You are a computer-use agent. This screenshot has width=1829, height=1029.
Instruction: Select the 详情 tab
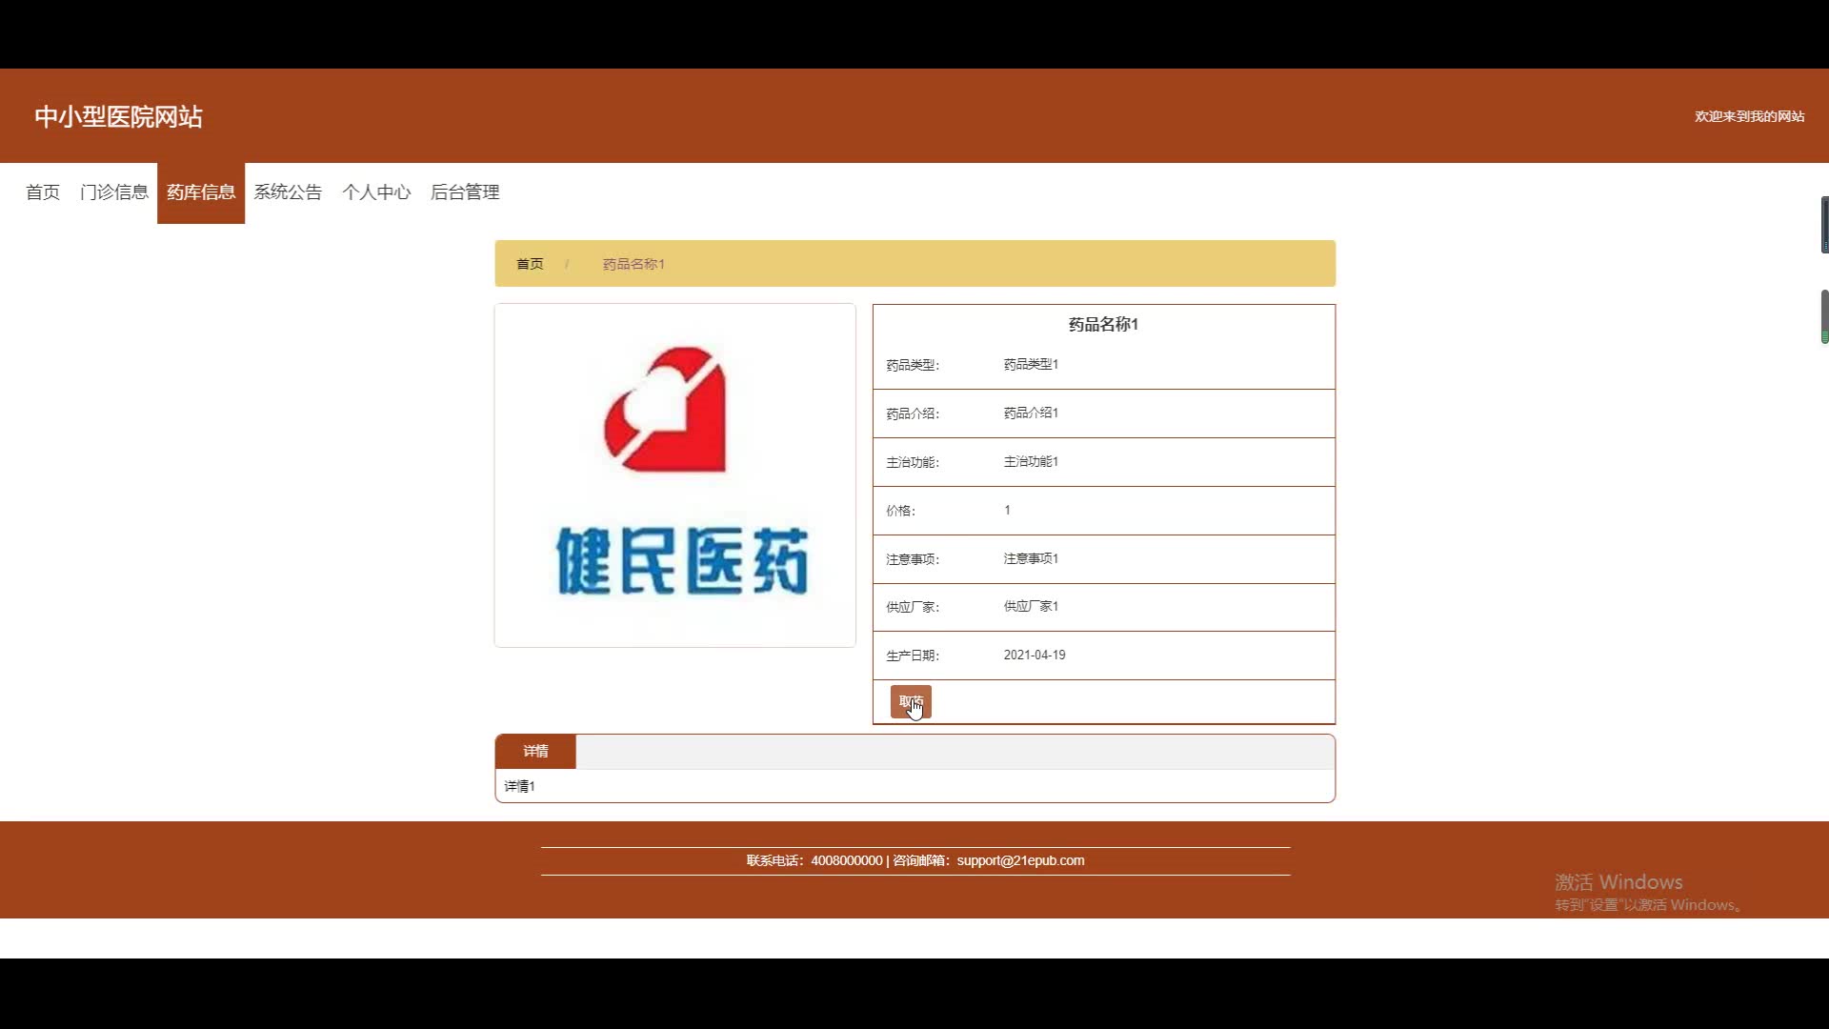[x=535, y=752]
